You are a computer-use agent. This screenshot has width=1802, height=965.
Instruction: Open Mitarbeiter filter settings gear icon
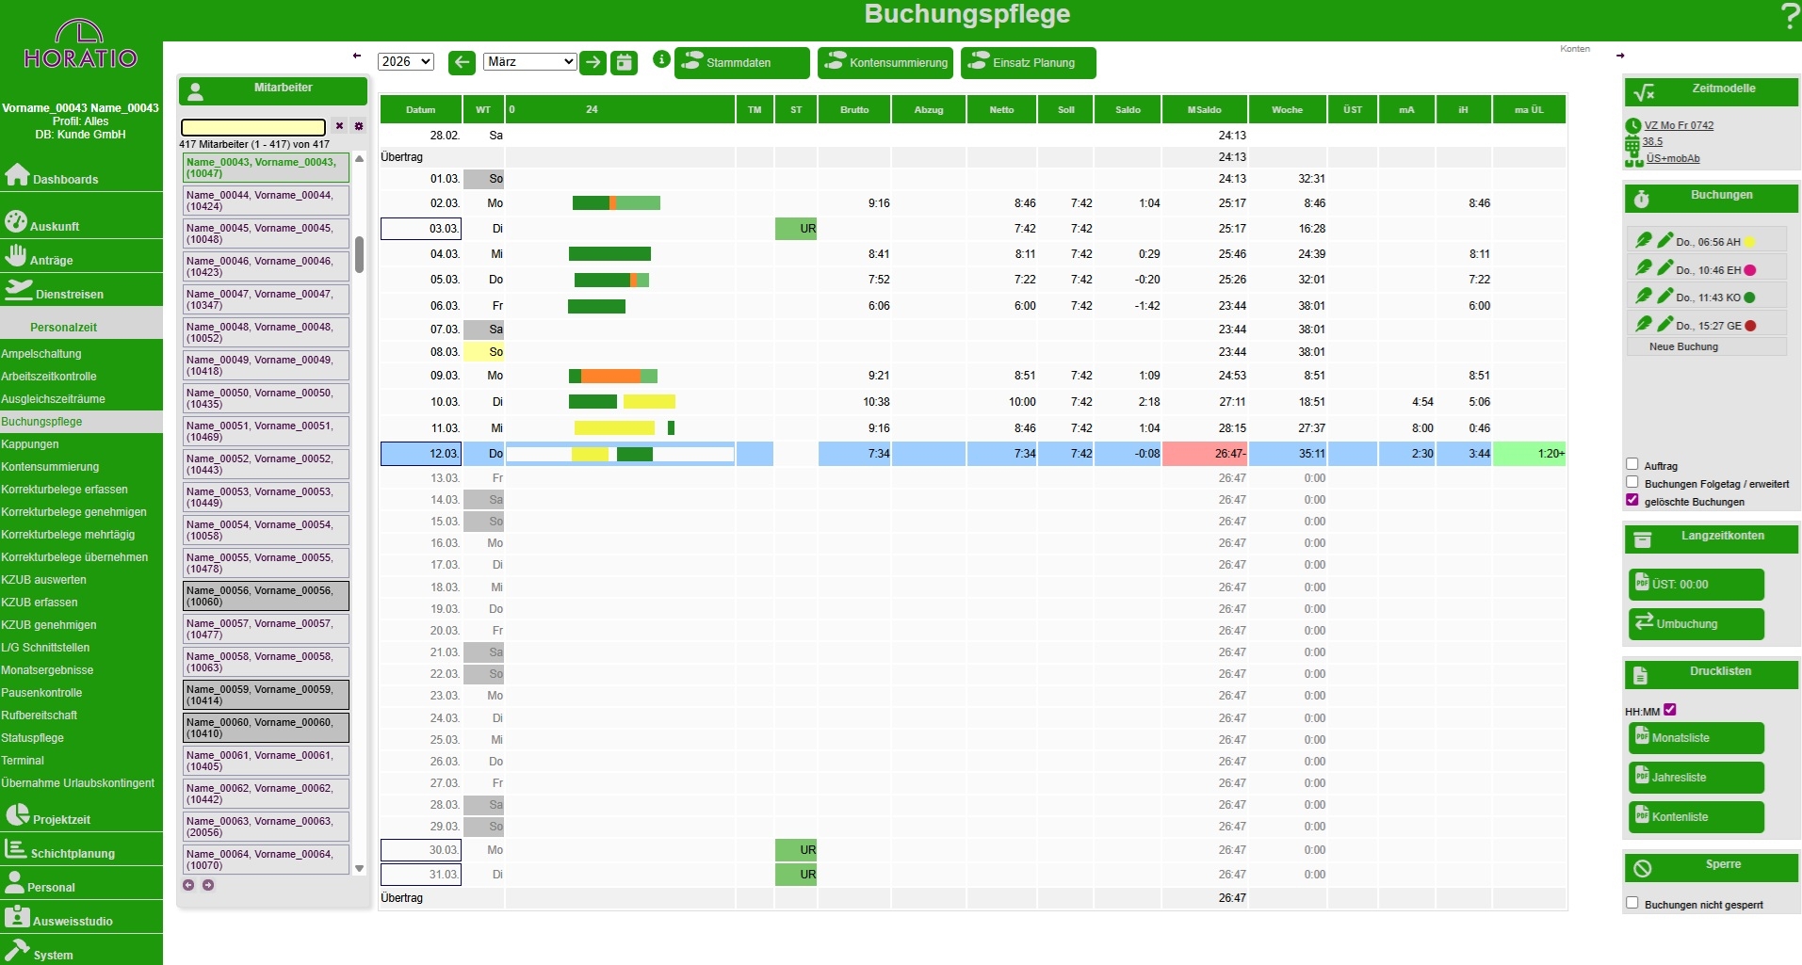pyautogui.click(x=359, y=126)
